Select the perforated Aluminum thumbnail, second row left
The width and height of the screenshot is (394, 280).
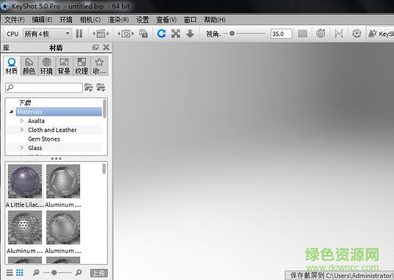click(25, 227)
